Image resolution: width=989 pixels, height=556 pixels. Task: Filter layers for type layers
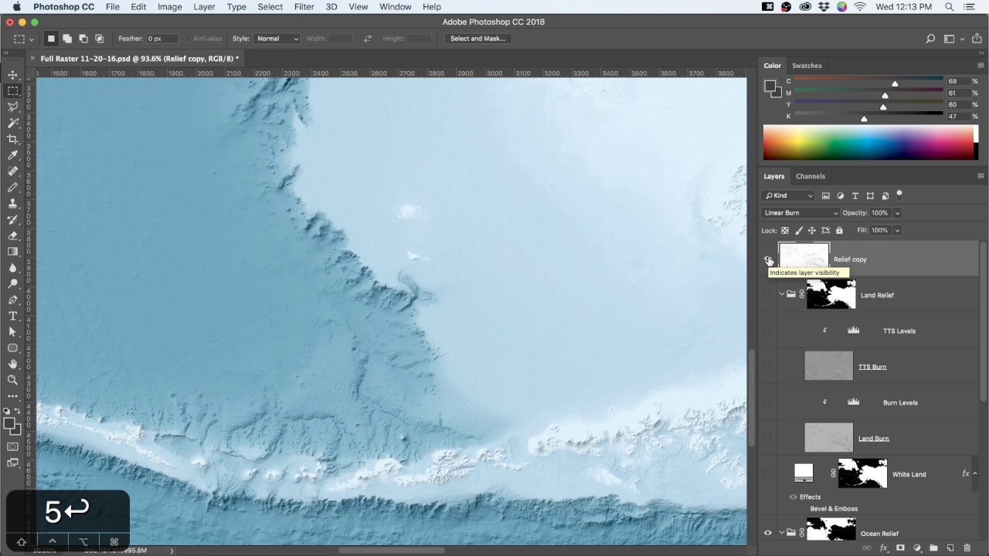(855, 196)
